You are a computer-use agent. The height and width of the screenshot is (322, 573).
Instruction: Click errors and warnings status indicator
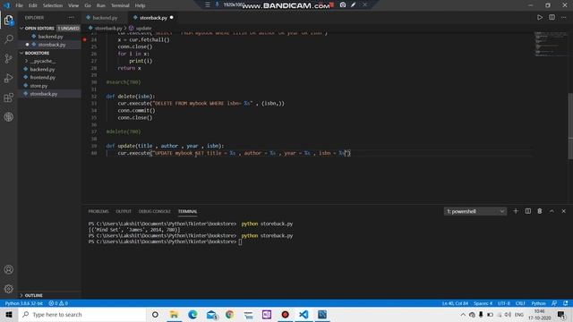58,303
